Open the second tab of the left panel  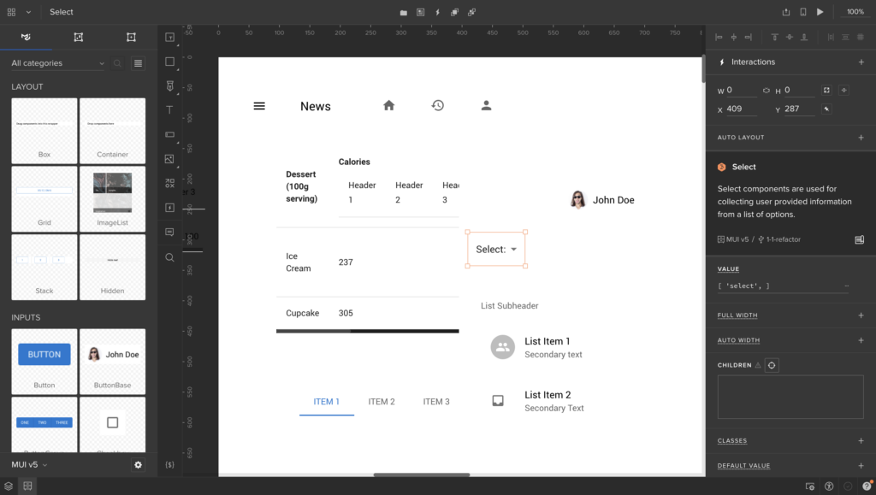[x=79, y=37]
